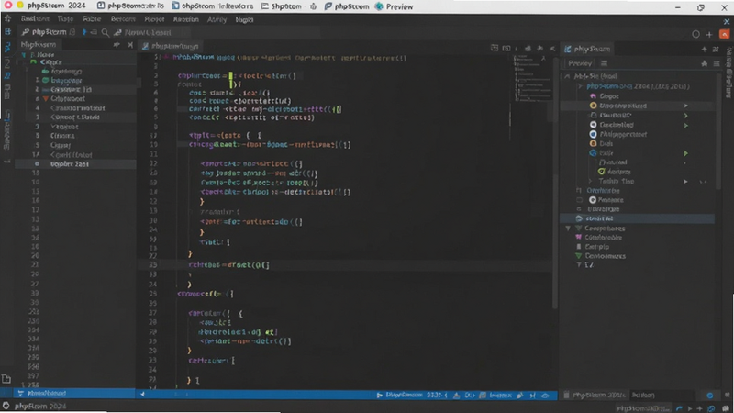
Task: Click the plus icon beside the orange toolbar button
Action: point(709,34)
